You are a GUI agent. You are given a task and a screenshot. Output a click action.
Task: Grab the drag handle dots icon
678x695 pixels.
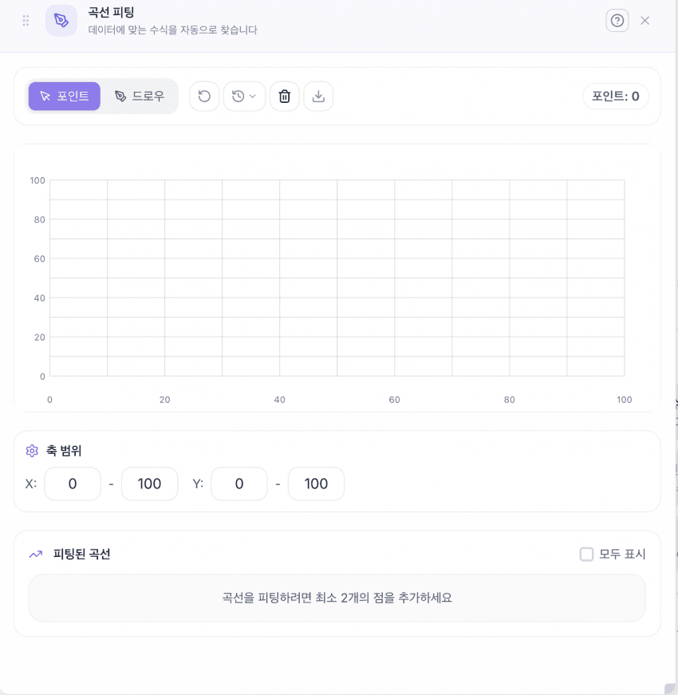click(26, 21)
